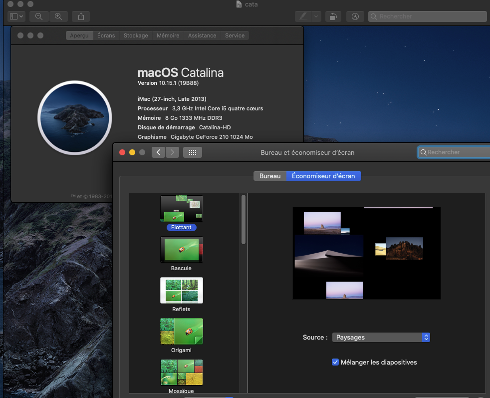Close the Bureau et économiseur window
This screenshot has width=490, height=398.
click(x=122, y=152)
